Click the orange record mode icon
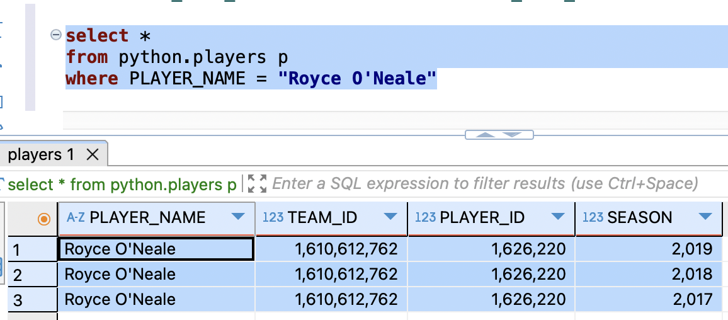728x320 pixels. (44, 219)
